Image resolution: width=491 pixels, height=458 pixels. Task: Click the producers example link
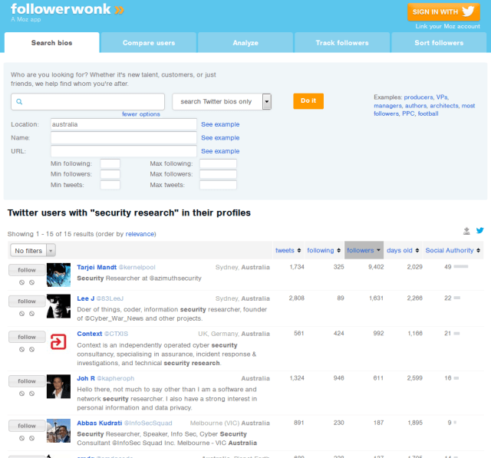point(419,97)
